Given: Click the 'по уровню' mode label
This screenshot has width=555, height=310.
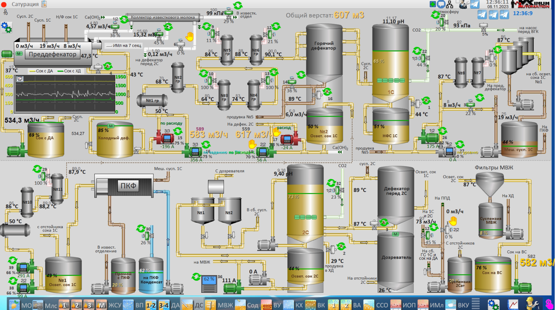Looking at the screenshot, I should pos(467,153).
